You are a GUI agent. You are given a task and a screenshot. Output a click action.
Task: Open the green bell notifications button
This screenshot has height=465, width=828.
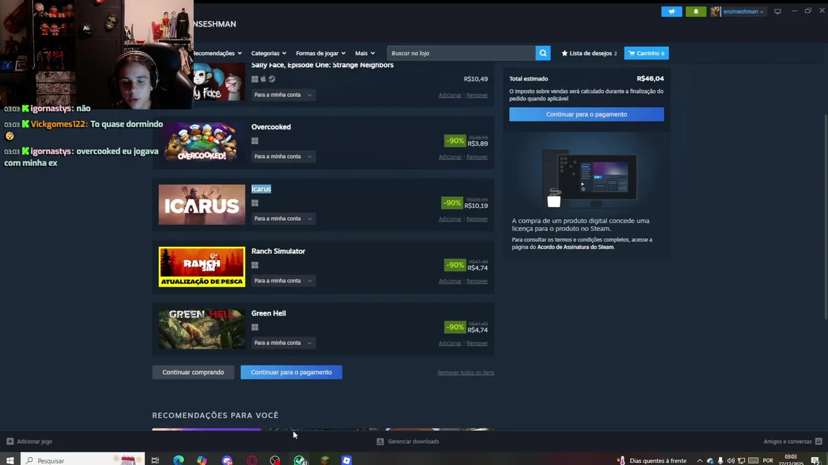(696, 12)
